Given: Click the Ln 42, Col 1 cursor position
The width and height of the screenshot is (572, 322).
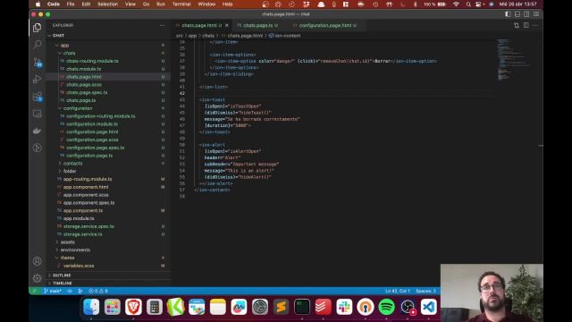Looking at the screenshot, I should 398,291.
